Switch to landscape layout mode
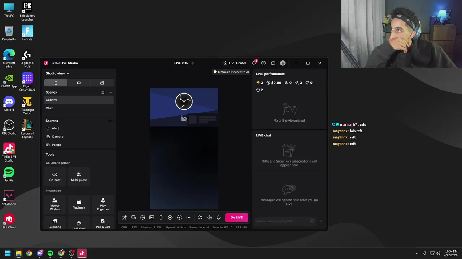 [x=79, y=83]
